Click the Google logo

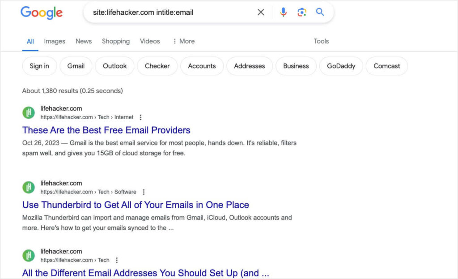(x=41, y=13)
